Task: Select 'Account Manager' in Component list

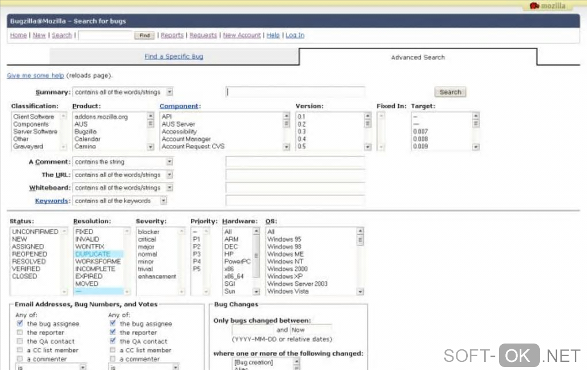Action: pos(186,139)
